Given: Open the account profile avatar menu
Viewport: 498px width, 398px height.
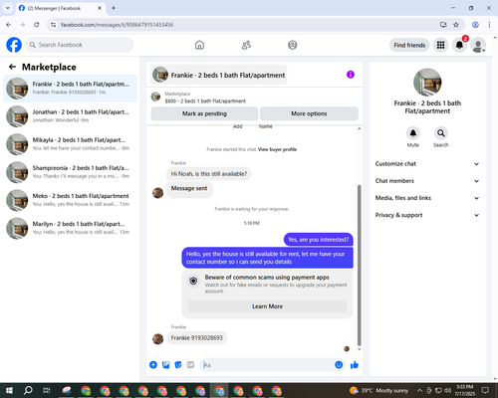Looking at the screenshot, I should click(x=478, y=45).
